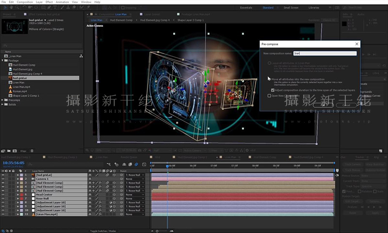Select the Eraser tool

[x=74, y=7]
